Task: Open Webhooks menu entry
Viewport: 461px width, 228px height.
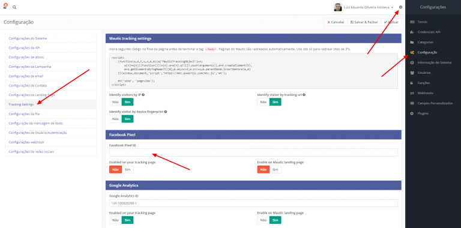Action: point(425,93)
